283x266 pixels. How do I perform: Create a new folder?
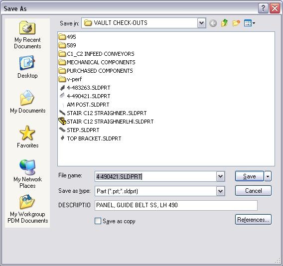click(236, 23)
